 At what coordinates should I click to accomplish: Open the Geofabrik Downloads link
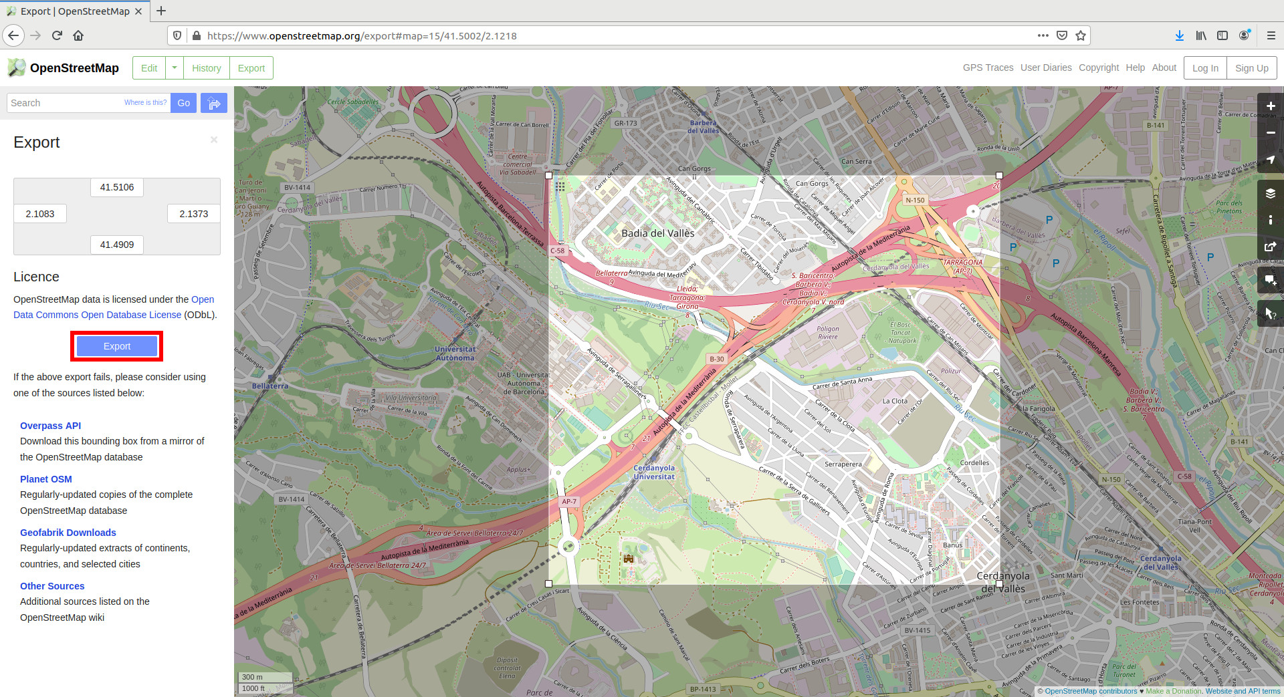(68, 532)
